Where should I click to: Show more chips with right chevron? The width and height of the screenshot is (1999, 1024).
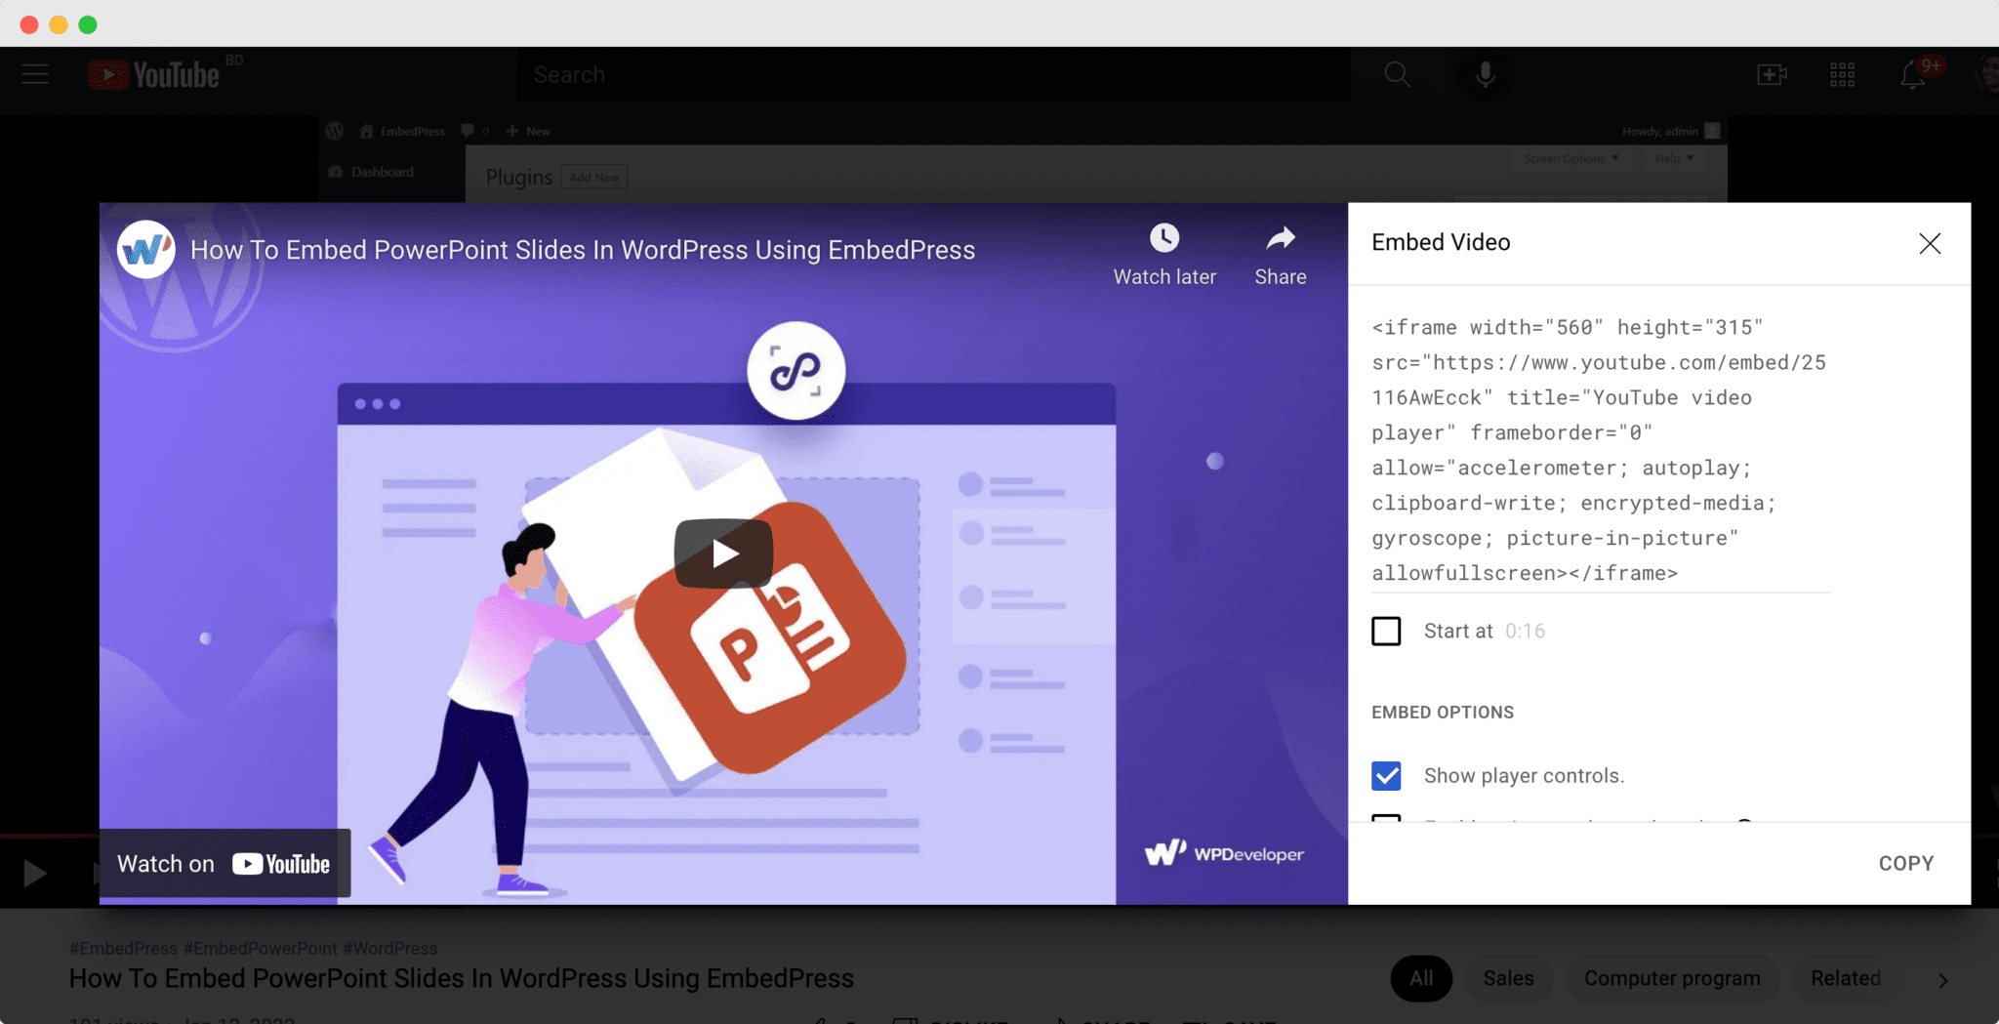click(1943, 980)
